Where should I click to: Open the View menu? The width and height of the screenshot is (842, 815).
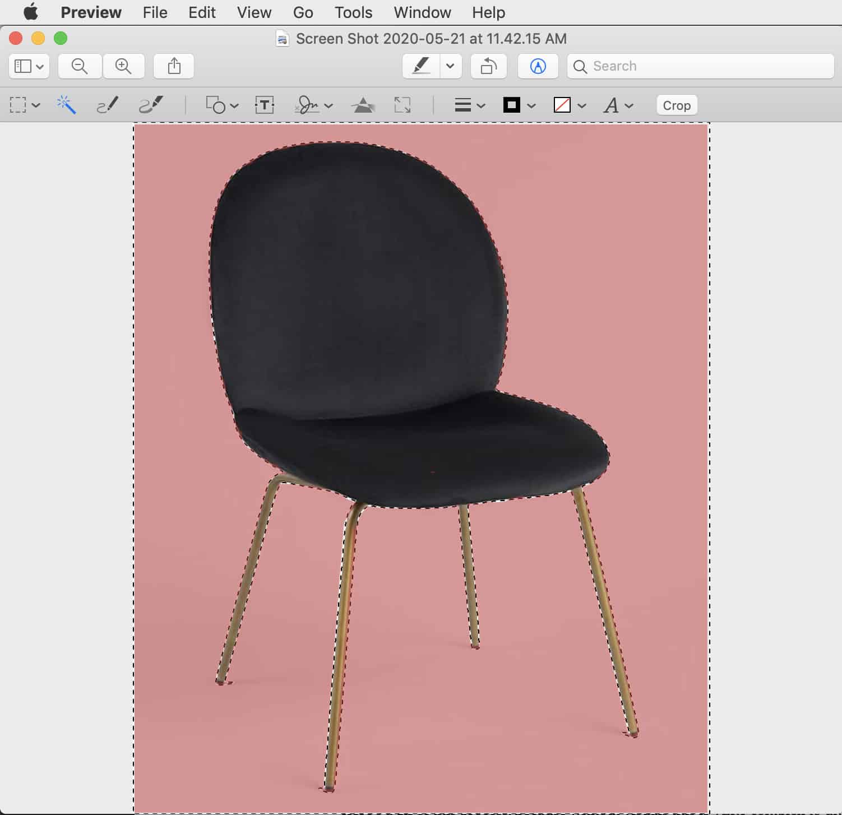pyautogui.click(x=254, y=12)
